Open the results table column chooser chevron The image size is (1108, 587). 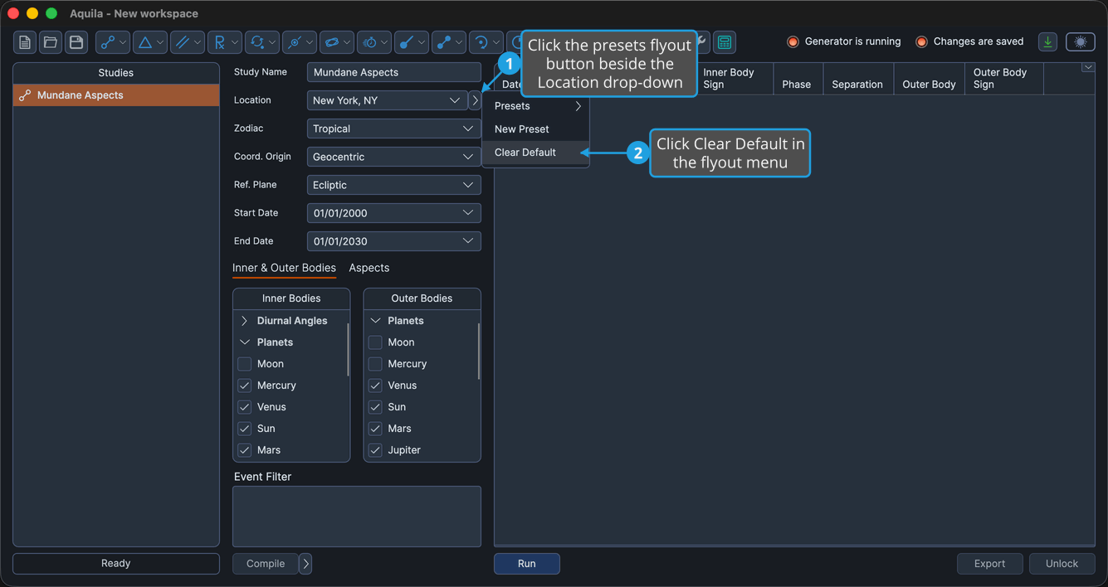pyautogui.click(x=1087, y=67)
